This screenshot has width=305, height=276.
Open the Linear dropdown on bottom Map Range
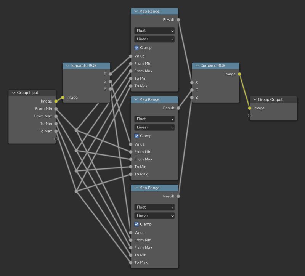click(154, 215)
